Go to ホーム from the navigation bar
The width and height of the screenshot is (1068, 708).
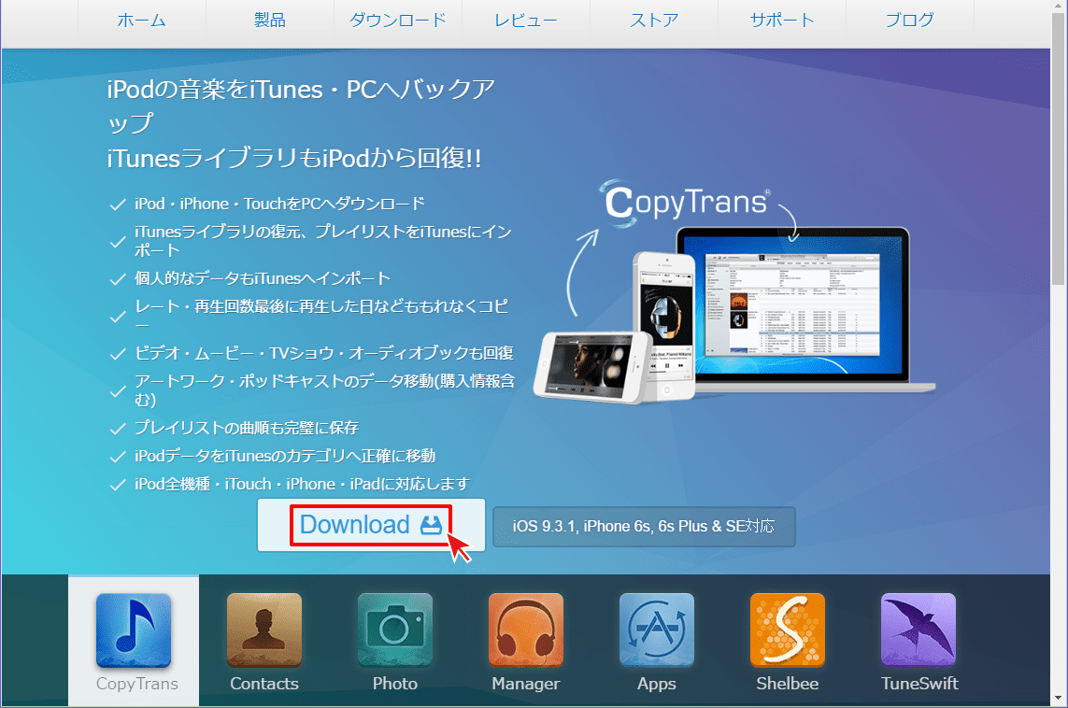point(142,19)
